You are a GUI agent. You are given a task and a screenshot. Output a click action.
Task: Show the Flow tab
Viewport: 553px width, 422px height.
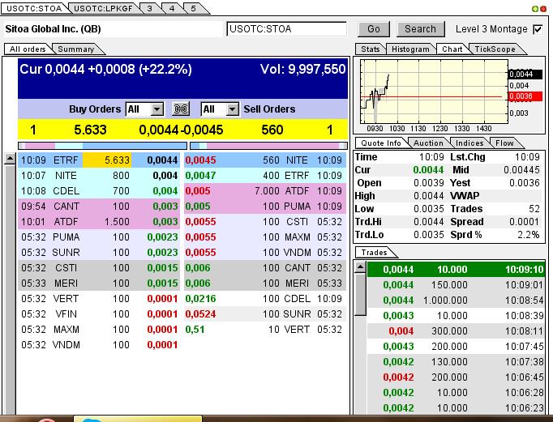(x=504, y=143)
